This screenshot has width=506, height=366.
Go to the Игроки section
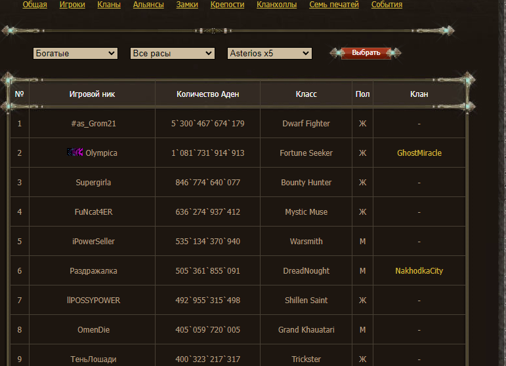pyautogui.click(x=72, y=5)
